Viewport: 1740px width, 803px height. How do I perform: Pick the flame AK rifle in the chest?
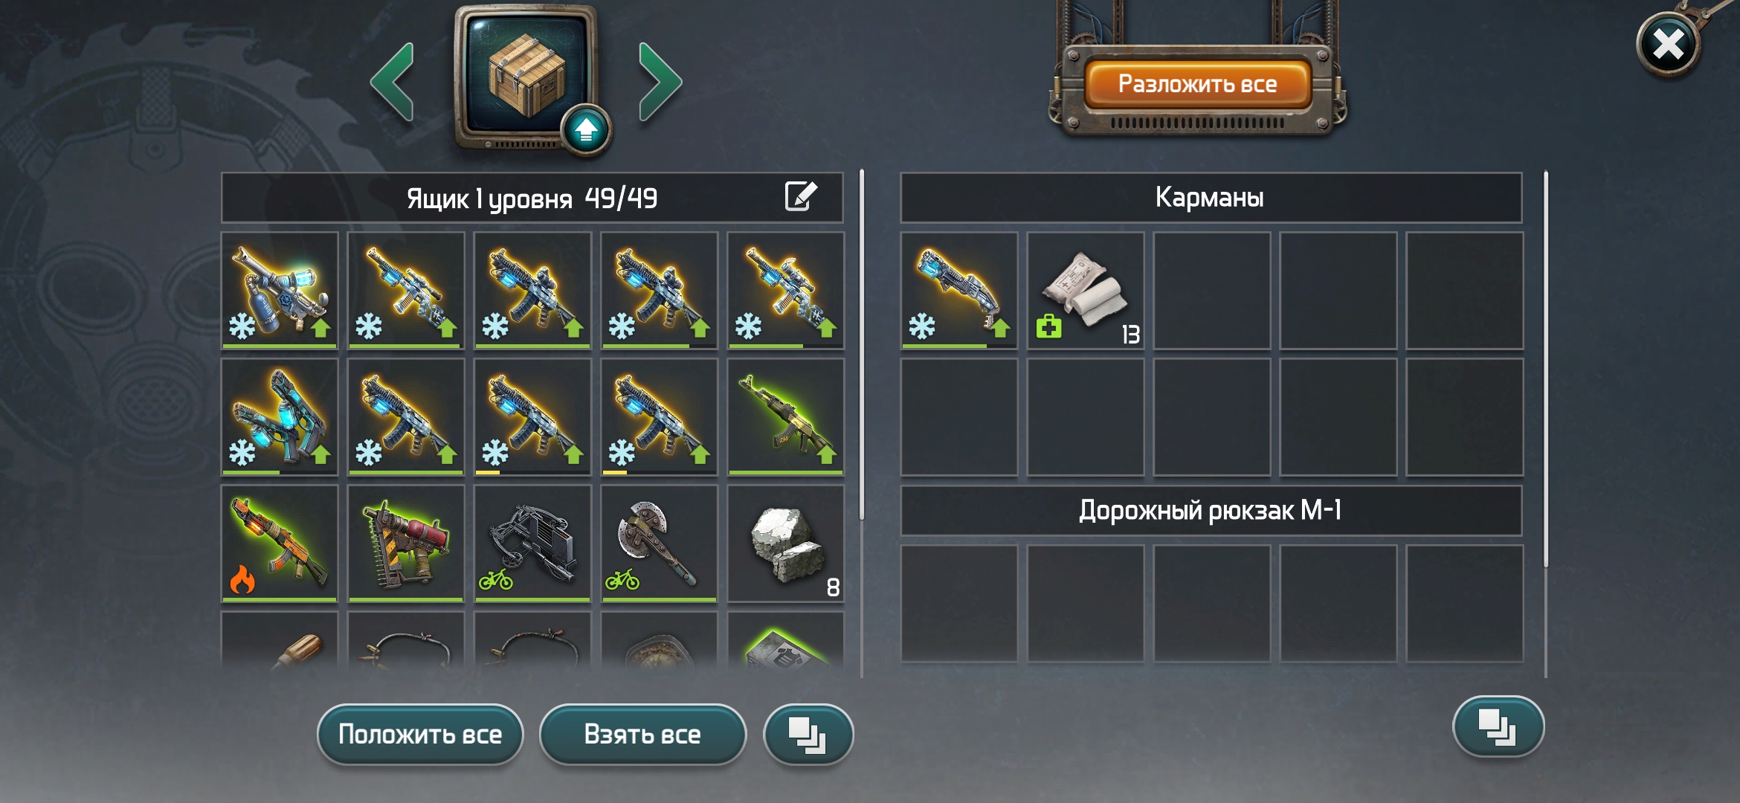(x=280, y=544)
